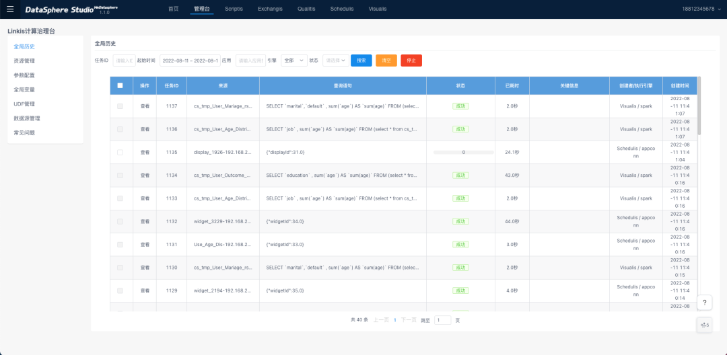Click the success status tag for task 1134
Screen dimensions: 727x355
point(460,175)
